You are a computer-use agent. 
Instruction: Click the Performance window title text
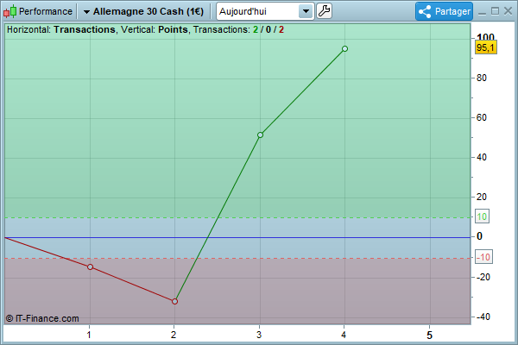pos(46,11)
